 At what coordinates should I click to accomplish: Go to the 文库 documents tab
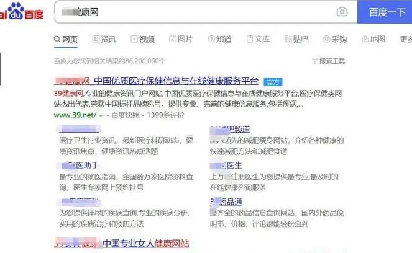point(258,39)
